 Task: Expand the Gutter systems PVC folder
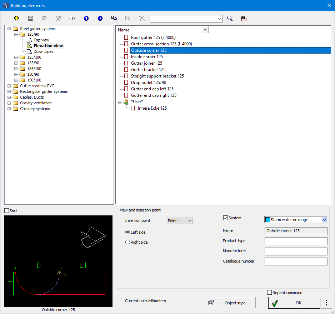coord(9,86)
